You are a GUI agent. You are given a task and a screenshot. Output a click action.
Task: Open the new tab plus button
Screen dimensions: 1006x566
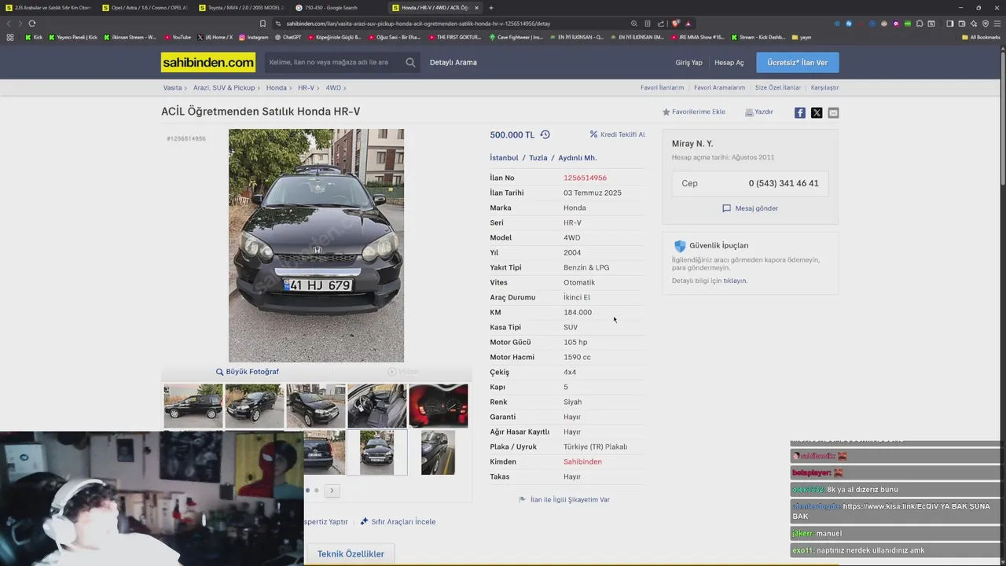[x=491, y=8]
